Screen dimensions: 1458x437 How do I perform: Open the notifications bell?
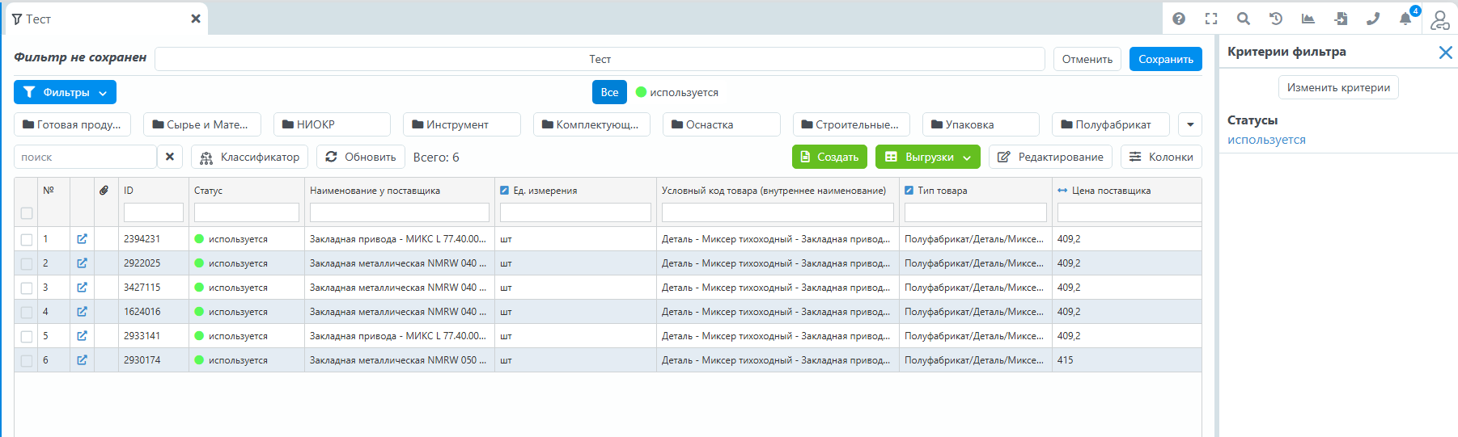coord(1405,19)
